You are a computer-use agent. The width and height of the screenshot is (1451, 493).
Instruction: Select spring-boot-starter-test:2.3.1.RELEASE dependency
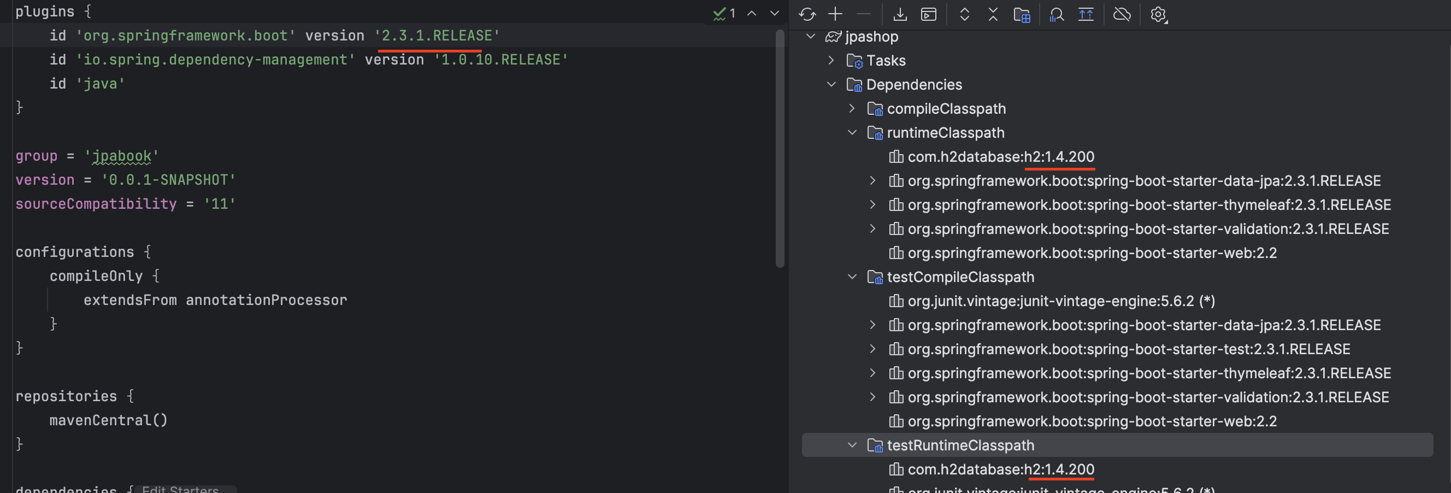tap(1118, 349)
